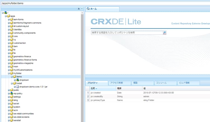Open the ホーム tab
The width and height of the screenshot is (210, 122).
point(102,9)
